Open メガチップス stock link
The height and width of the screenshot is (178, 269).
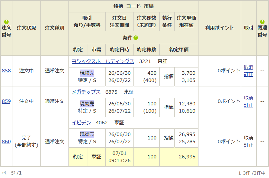click(x=86, y=92)
